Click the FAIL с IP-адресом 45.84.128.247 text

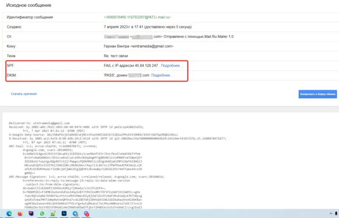131,66
